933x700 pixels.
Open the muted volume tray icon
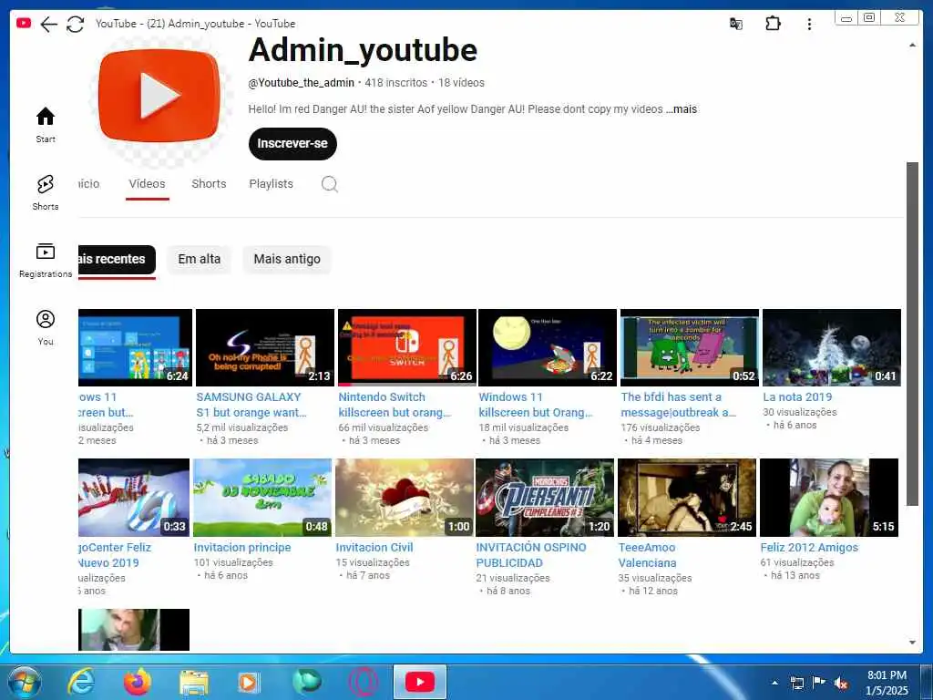tap(841, 684)
